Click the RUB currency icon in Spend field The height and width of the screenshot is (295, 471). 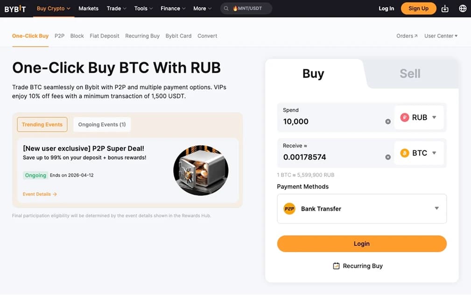click(x=404, y=117)
